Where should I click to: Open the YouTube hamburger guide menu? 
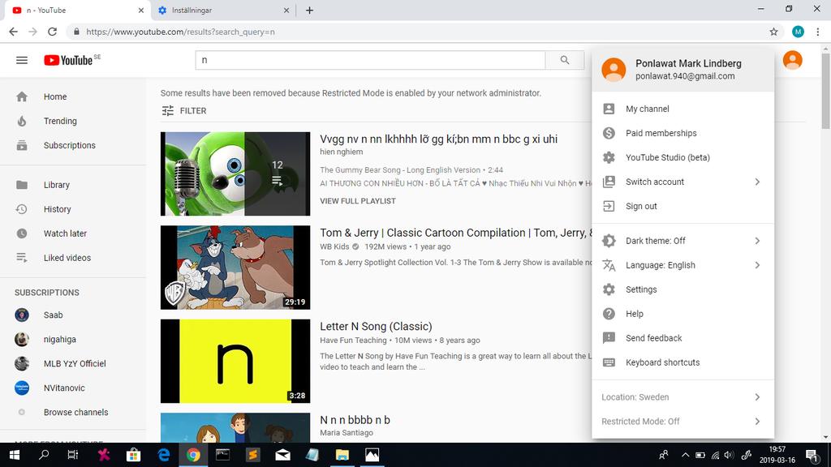[x=22, y=60]
